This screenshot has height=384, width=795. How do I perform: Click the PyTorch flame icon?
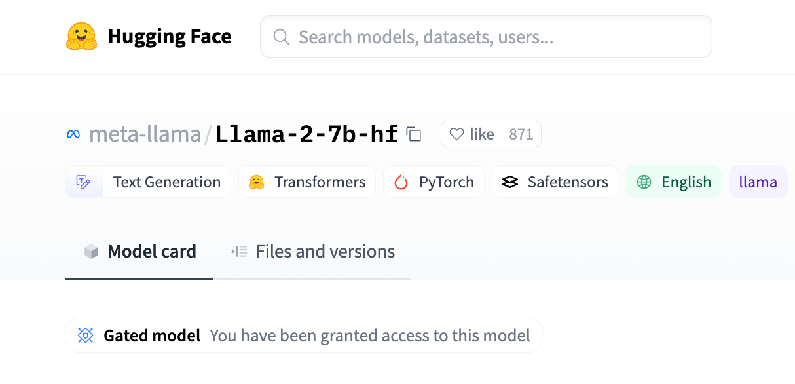click(x=401, y=182)
